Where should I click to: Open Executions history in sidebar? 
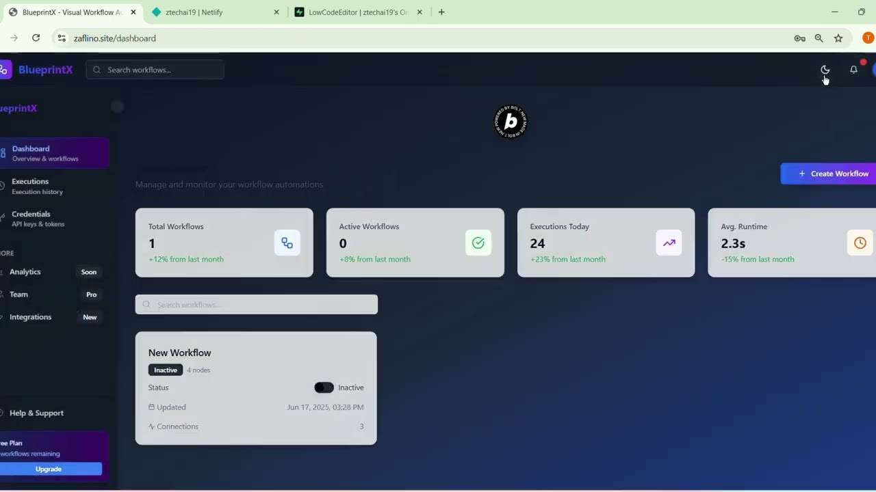point(54,186)
